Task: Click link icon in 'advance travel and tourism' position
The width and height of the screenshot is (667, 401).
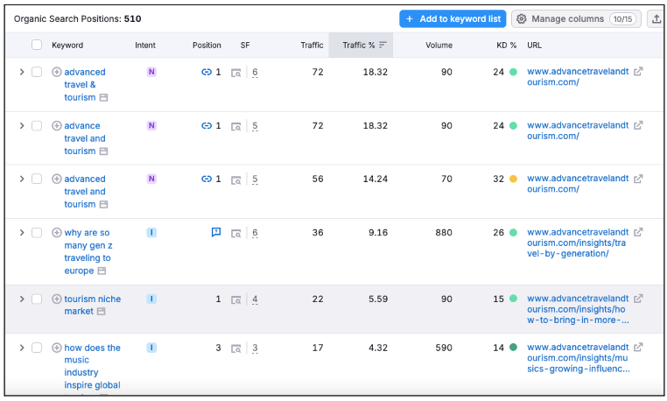Action: click(207, 126)
